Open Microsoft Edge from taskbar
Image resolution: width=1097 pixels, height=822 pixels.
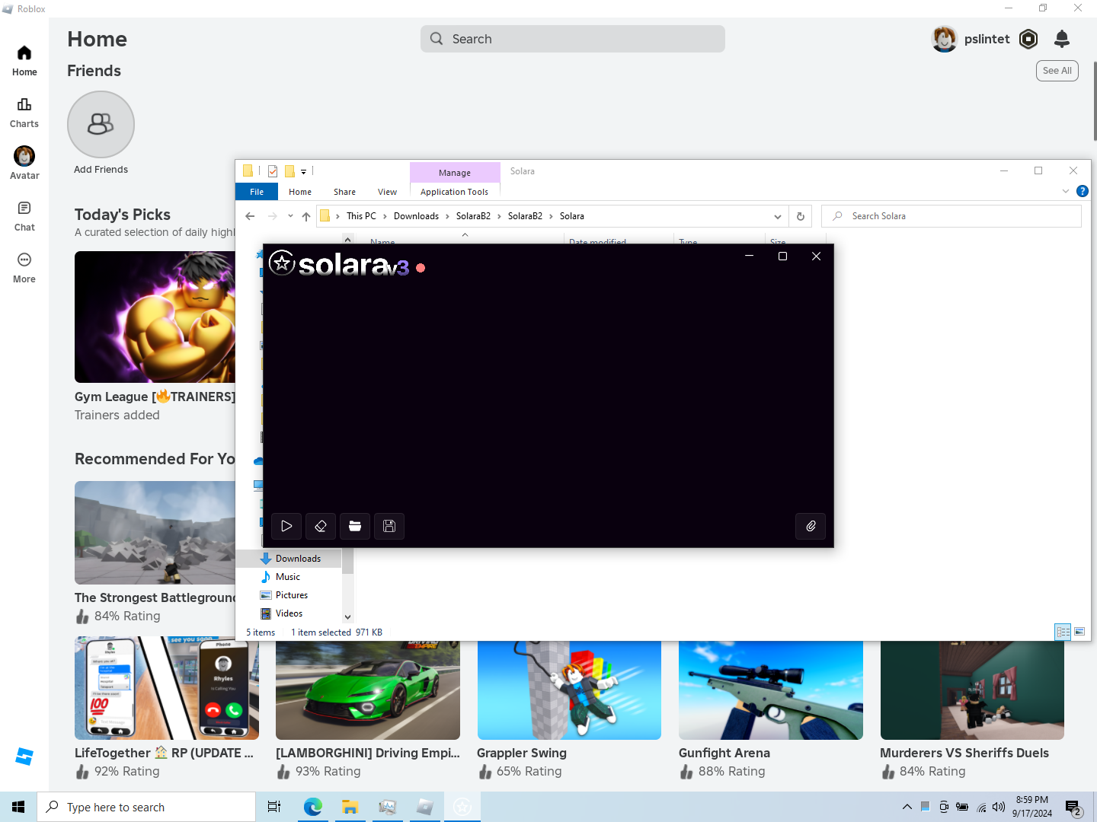tap(312, 807)
